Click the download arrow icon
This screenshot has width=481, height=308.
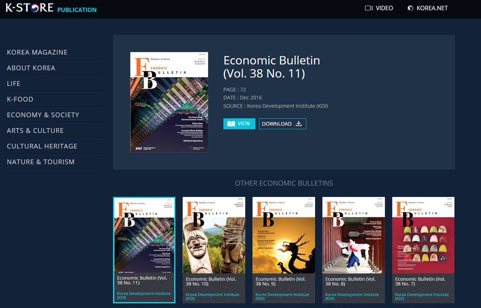click(x=299, y=124)
